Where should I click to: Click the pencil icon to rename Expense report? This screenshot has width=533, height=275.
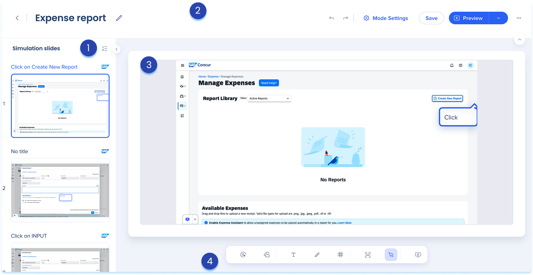119,18
